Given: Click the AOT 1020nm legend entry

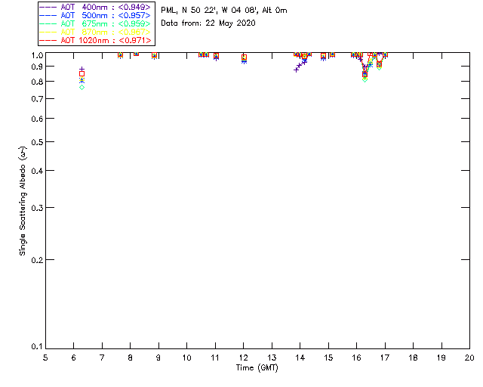Looking at the screenshot, I should [x=95, y=40].
